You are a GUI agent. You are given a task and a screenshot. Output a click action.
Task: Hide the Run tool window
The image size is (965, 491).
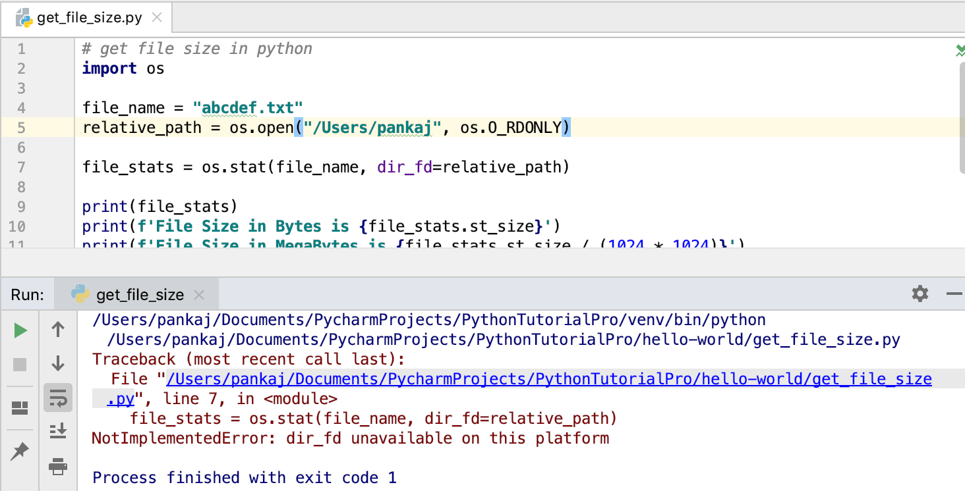[956, 294]
